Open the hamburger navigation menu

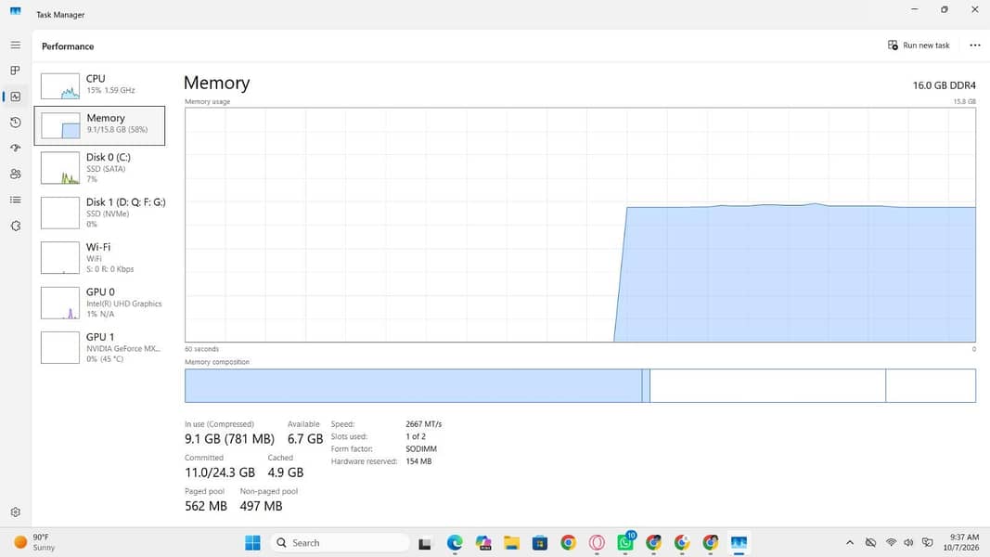click(x=16, y=45)
